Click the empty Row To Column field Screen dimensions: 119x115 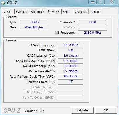71,97
